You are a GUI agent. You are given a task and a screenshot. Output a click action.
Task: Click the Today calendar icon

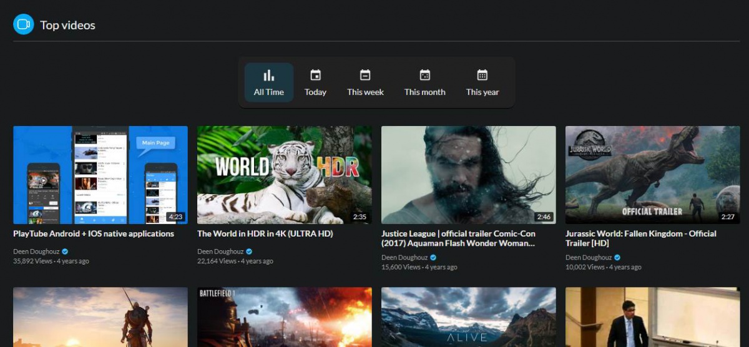coord(315,76)
